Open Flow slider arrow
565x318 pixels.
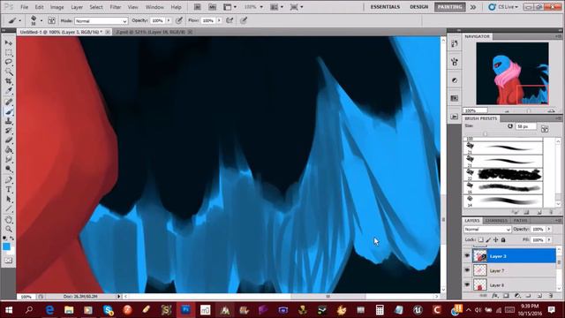(x=219, y=20)
